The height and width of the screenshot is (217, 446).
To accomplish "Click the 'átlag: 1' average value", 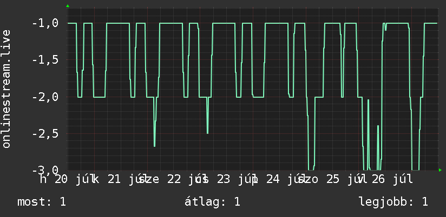I will click(x=213, y=202).
